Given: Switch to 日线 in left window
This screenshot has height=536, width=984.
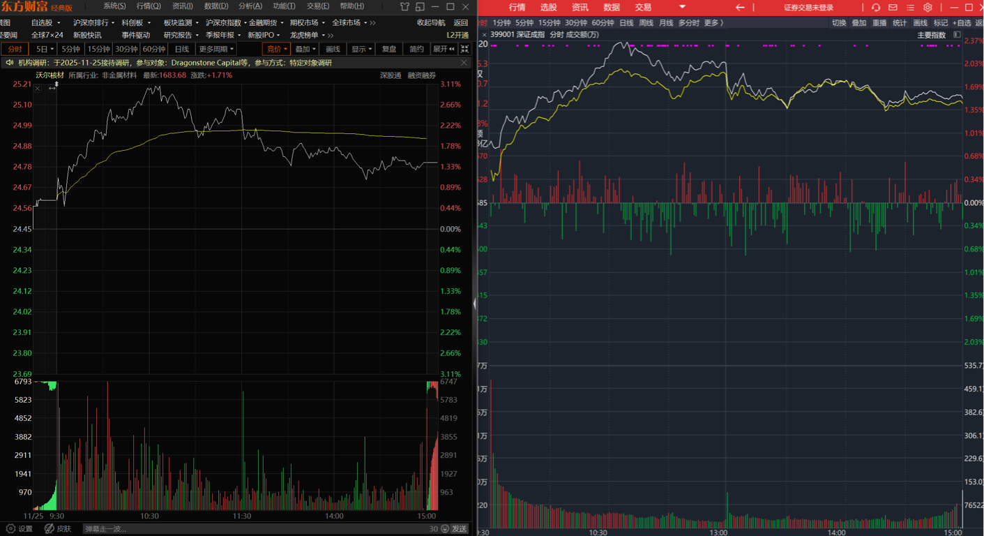Looking at the screenshot, I should coord(181,49).
